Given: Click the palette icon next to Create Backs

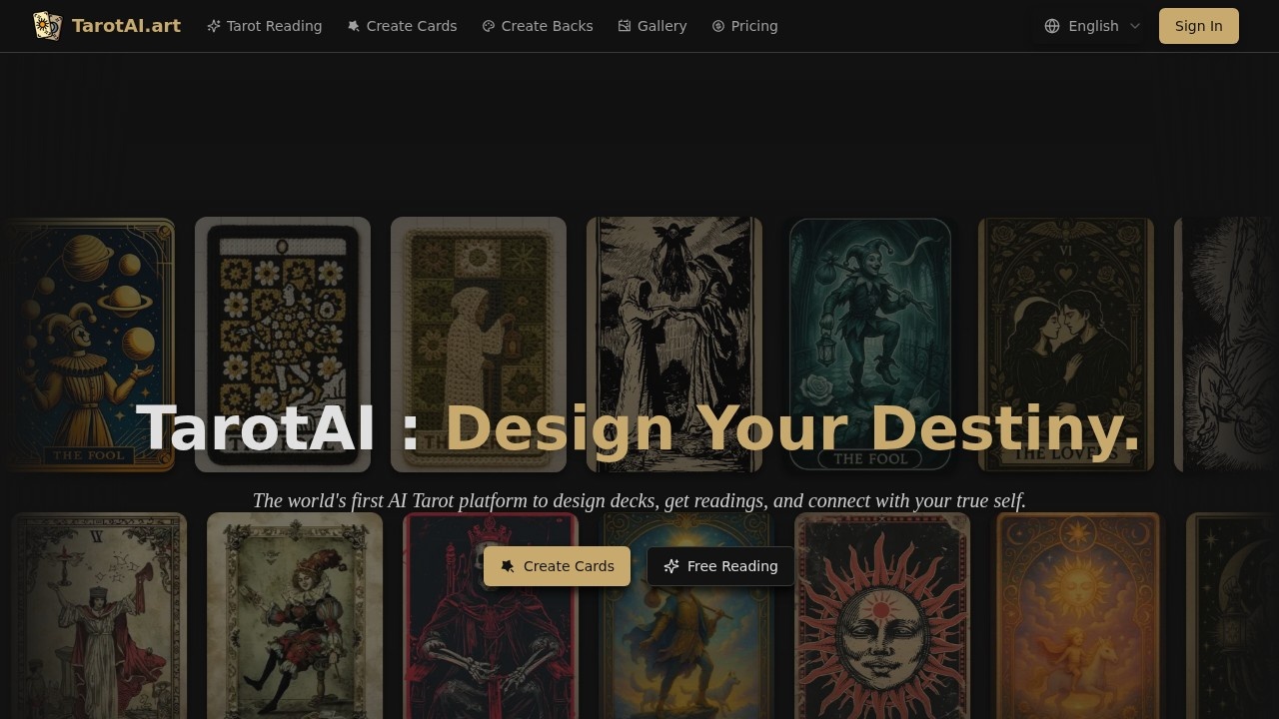Looking at the screenshot, I should click(x=488, y=26).
